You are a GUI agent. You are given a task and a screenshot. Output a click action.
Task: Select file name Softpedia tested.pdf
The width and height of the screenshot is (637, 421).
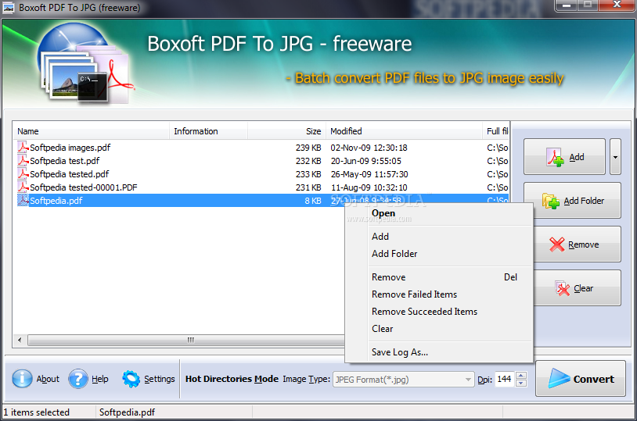(x=70, y=174)
